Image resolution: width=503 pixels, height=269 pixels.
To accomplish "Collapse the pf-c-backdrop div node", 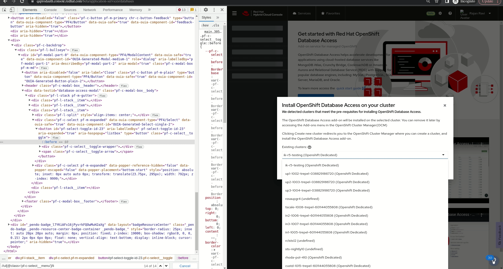I will click(x=12, y=45).
